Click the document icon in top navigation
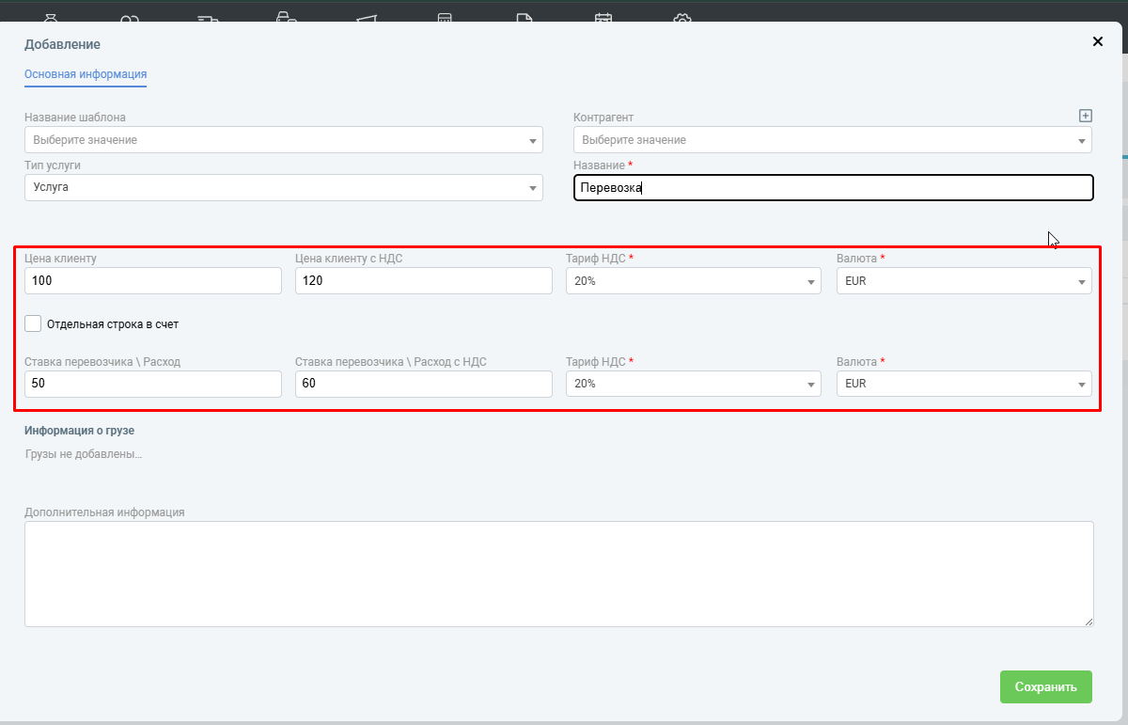1128x725 pixels. click(525, 18)
